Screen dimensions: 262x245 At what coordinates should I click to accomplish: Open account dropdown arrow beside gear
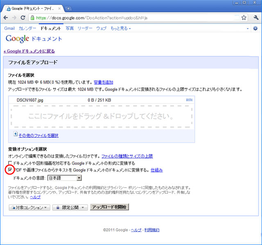coord(248,29)
